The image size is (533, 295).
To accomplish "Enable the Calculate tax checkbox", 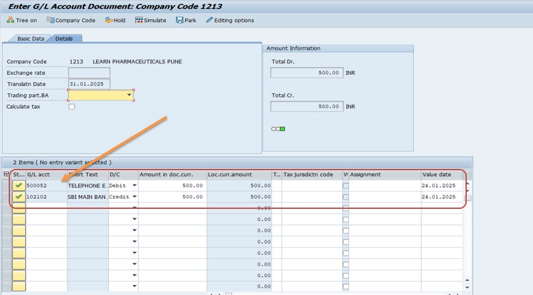I will 72,107.
